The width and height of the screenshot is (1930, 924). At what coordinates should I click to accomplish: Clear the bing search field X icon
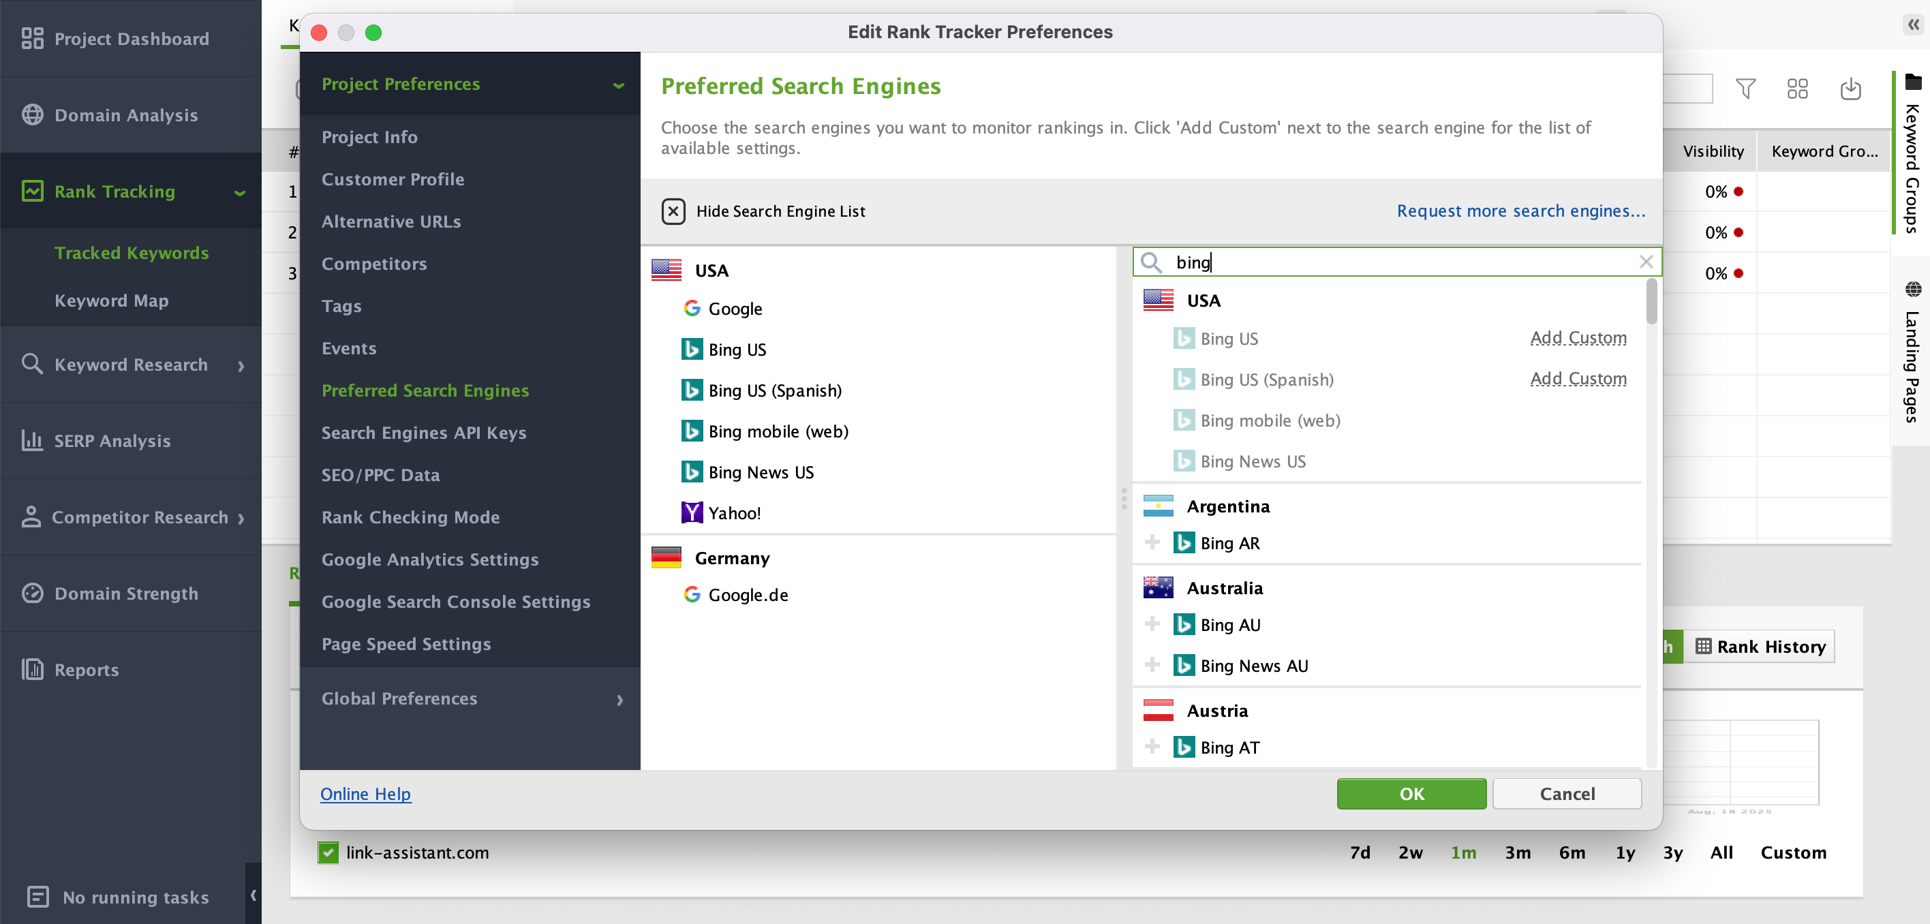1645,262
